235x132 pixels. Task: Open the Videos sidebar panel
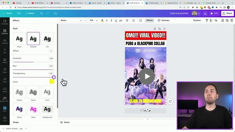5,90
